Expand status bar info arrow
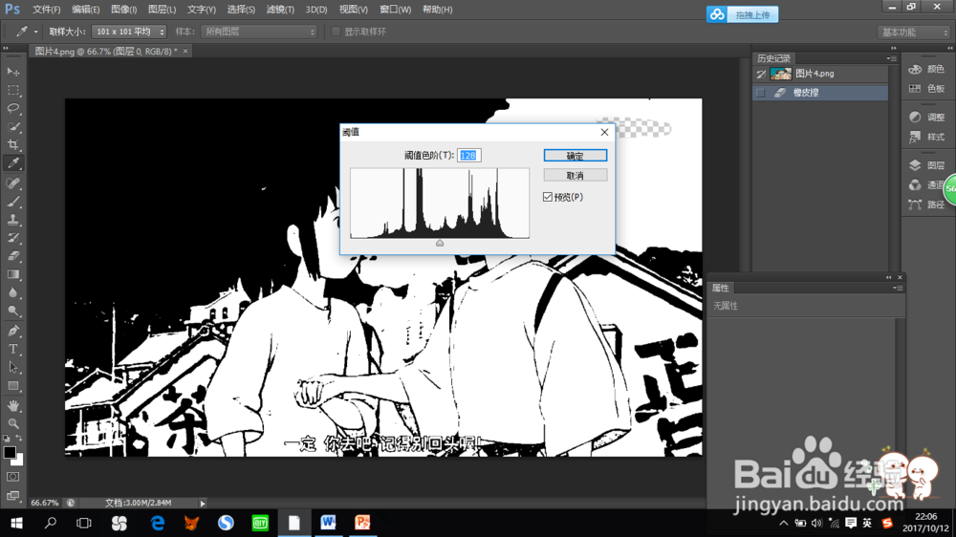The image size is (956, 537). coord(203,503)
